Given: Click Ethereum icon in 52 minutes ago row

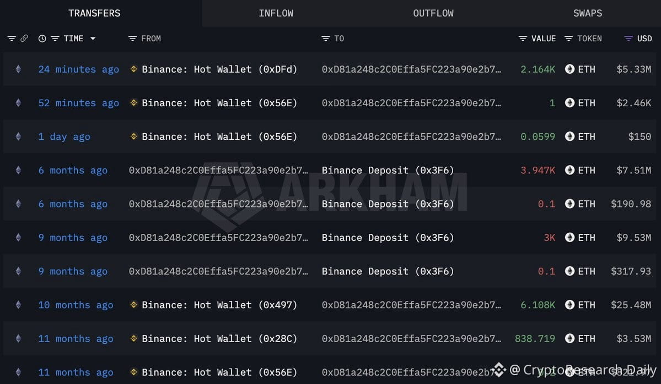Looking at the screenshot, I should coord(18,103).
